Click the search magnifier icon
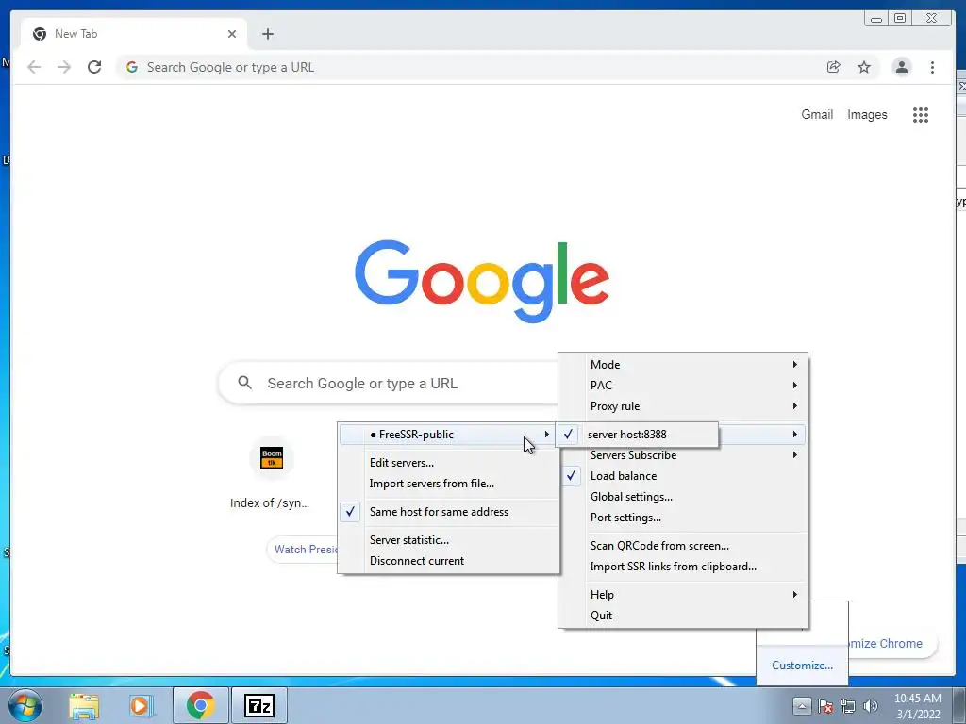The width and height of the screenshot is (966, 724). 244,383
